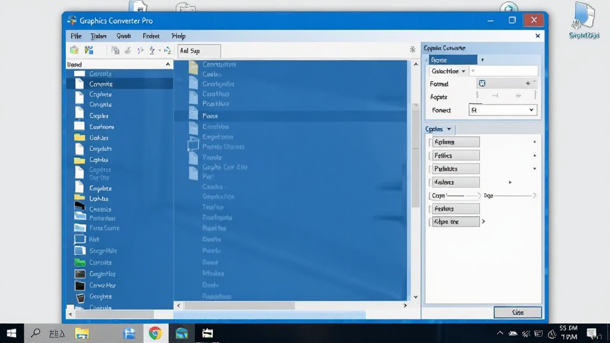Screen dimensions: 610x343
Task: Add a tab with the plus beside the blue tab
Action: pyautogui.click(x=483, y=60)
